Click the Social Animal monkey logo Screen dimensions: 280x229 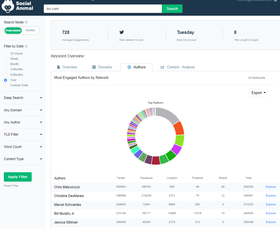tap(8, 7)
